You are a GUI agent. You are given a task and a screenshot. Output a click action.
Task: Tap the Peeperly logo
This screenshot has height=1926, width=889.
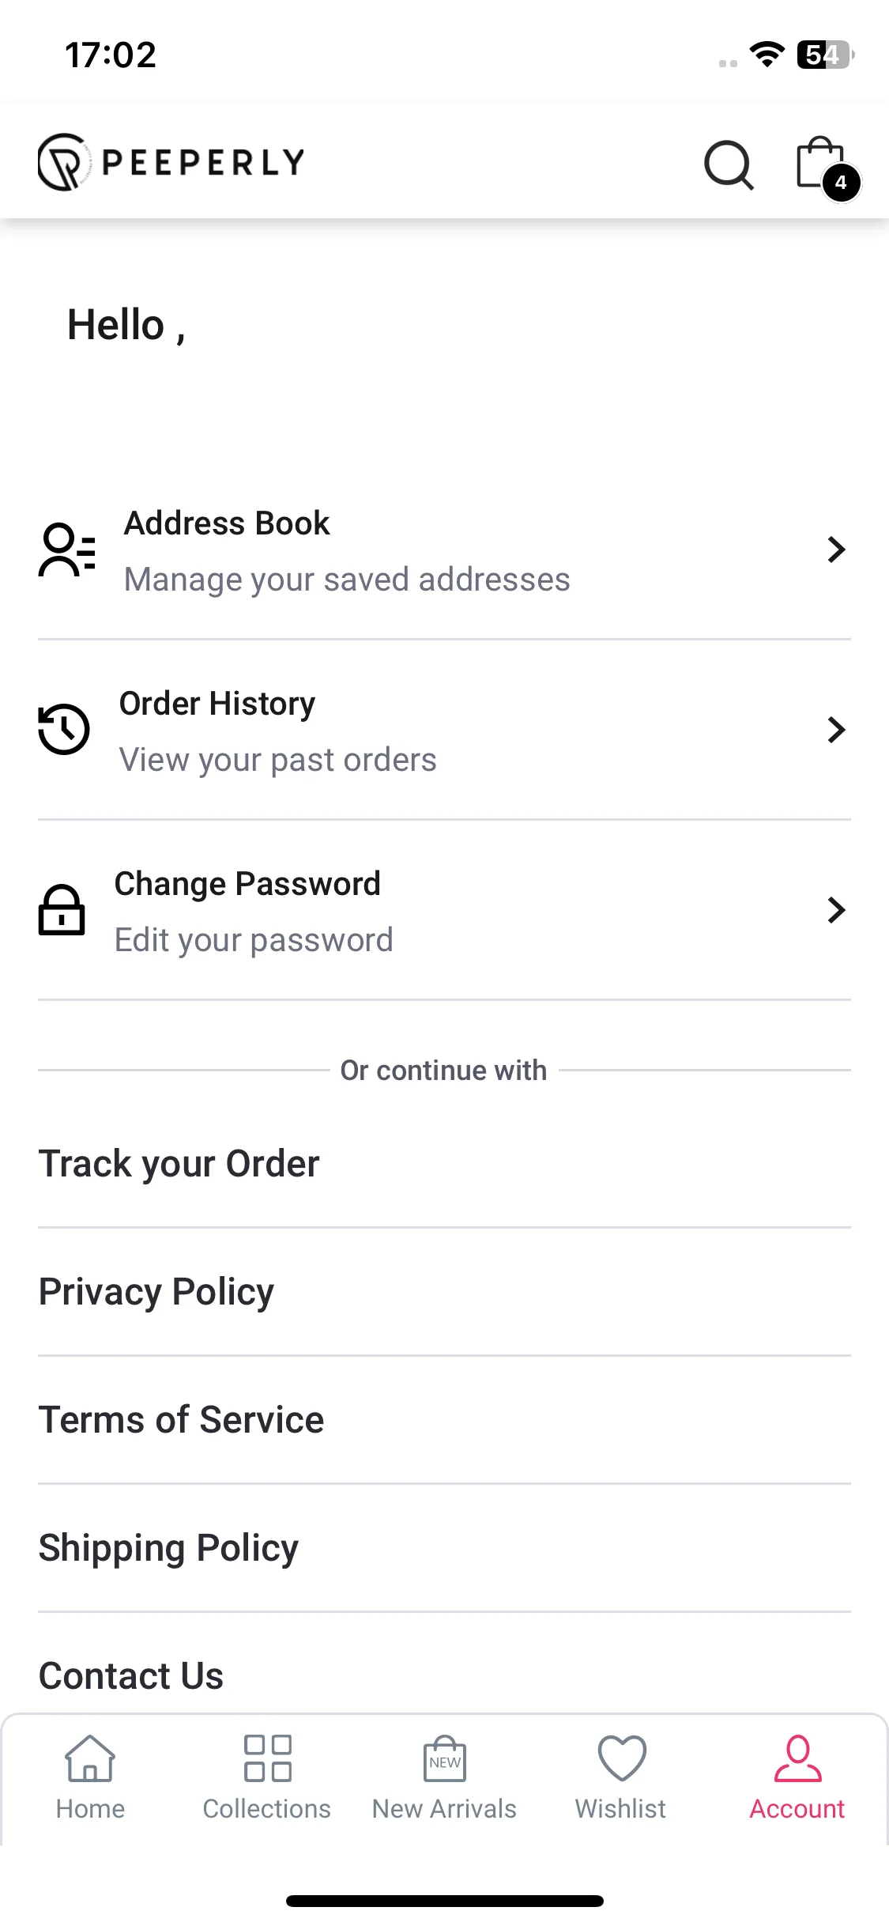[x=171, y=162]
